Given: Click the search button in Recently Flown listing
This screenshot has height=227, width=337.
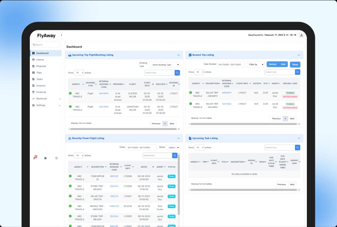Looking at the screenshot, I should tap(175, 156).
